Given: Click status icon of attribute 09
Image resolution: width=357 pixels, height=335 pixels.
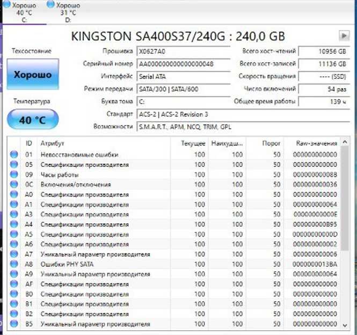Looking at the screenshot, I should tap(14, 174).
